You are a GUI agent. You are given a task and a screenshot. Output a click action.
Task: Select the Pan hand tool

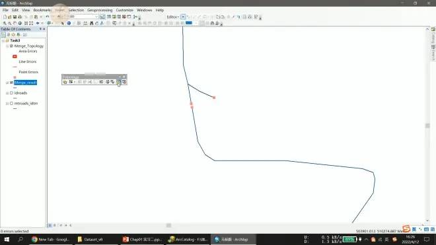tap(15, 23)
